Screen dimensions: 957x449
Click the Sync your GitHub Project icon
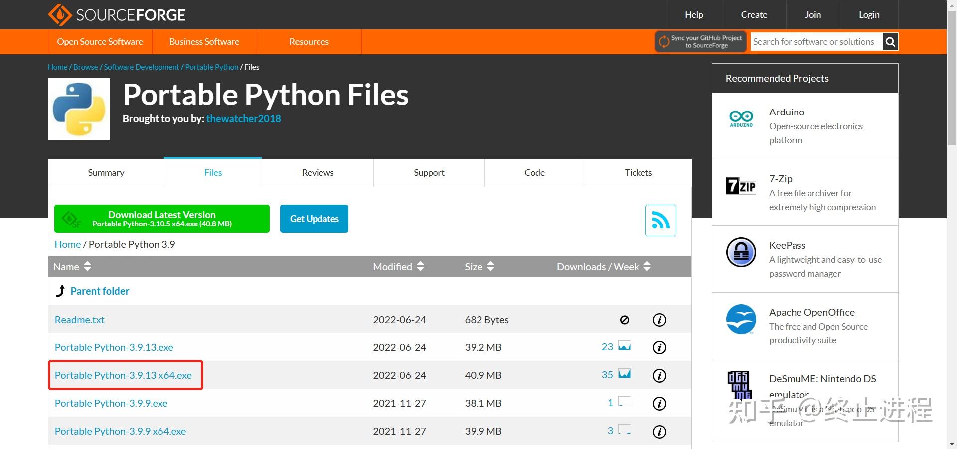[664, 41]
